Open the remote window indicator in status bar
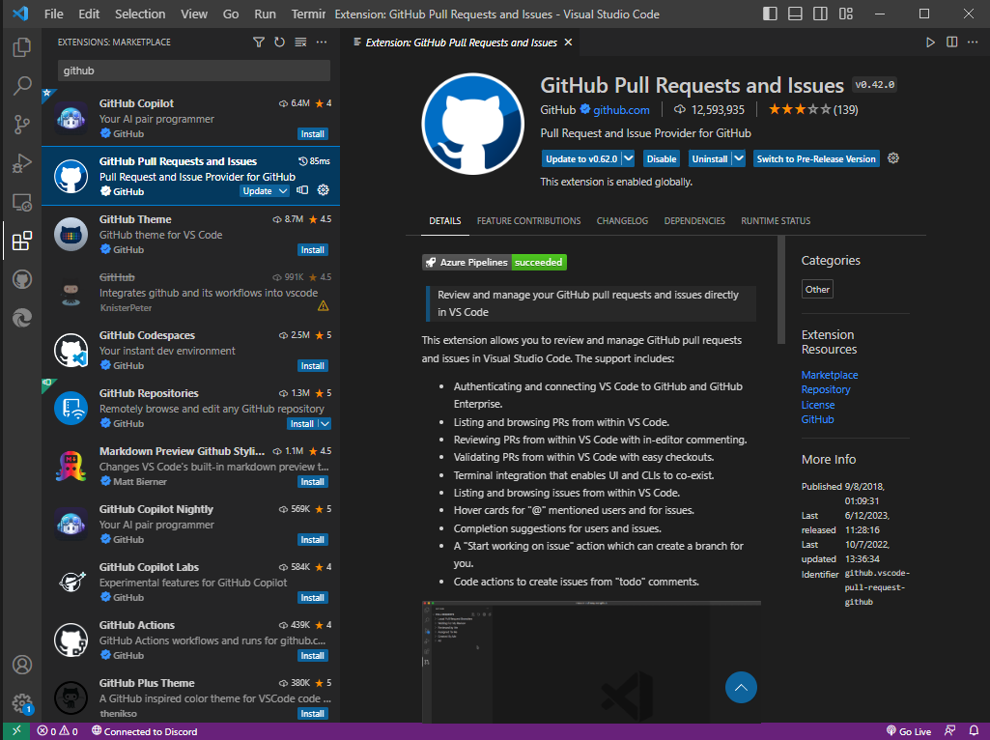This screenshot has height=740, width=990. (x=17, y=731)
